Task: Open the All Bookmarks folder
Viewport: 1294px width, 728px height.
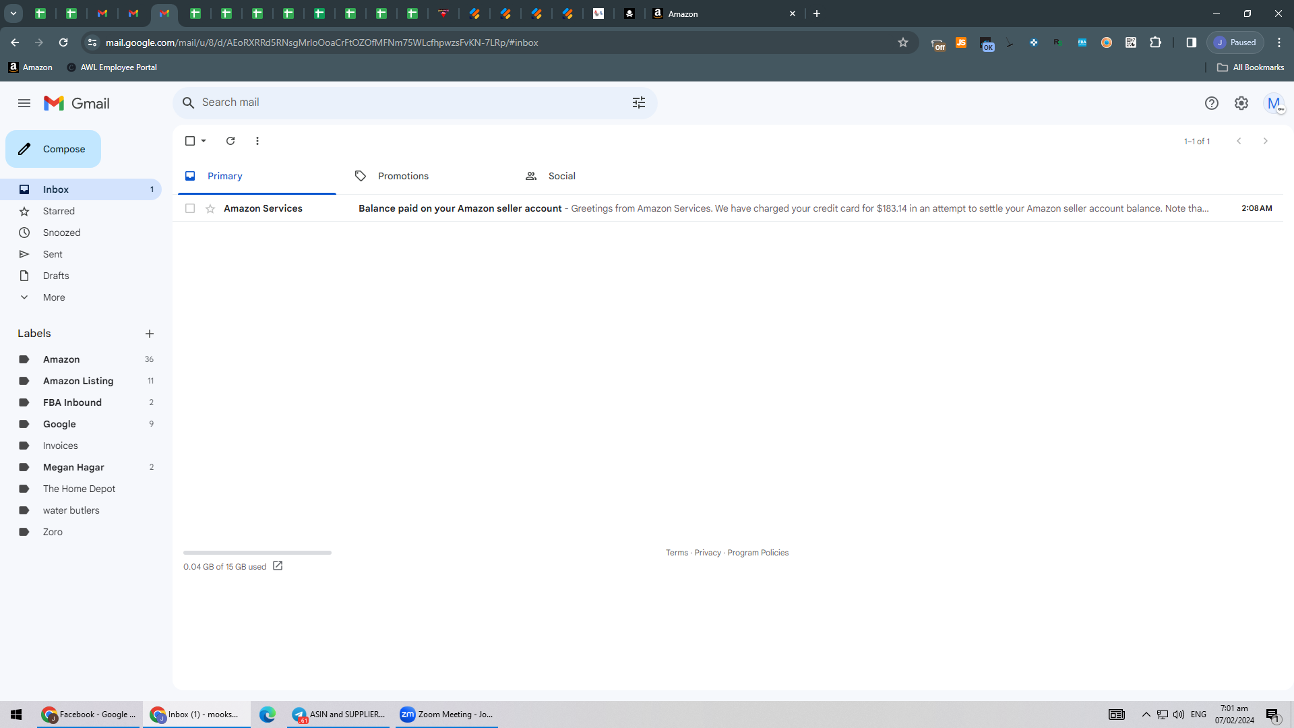Action: (x=1251, y=67)
